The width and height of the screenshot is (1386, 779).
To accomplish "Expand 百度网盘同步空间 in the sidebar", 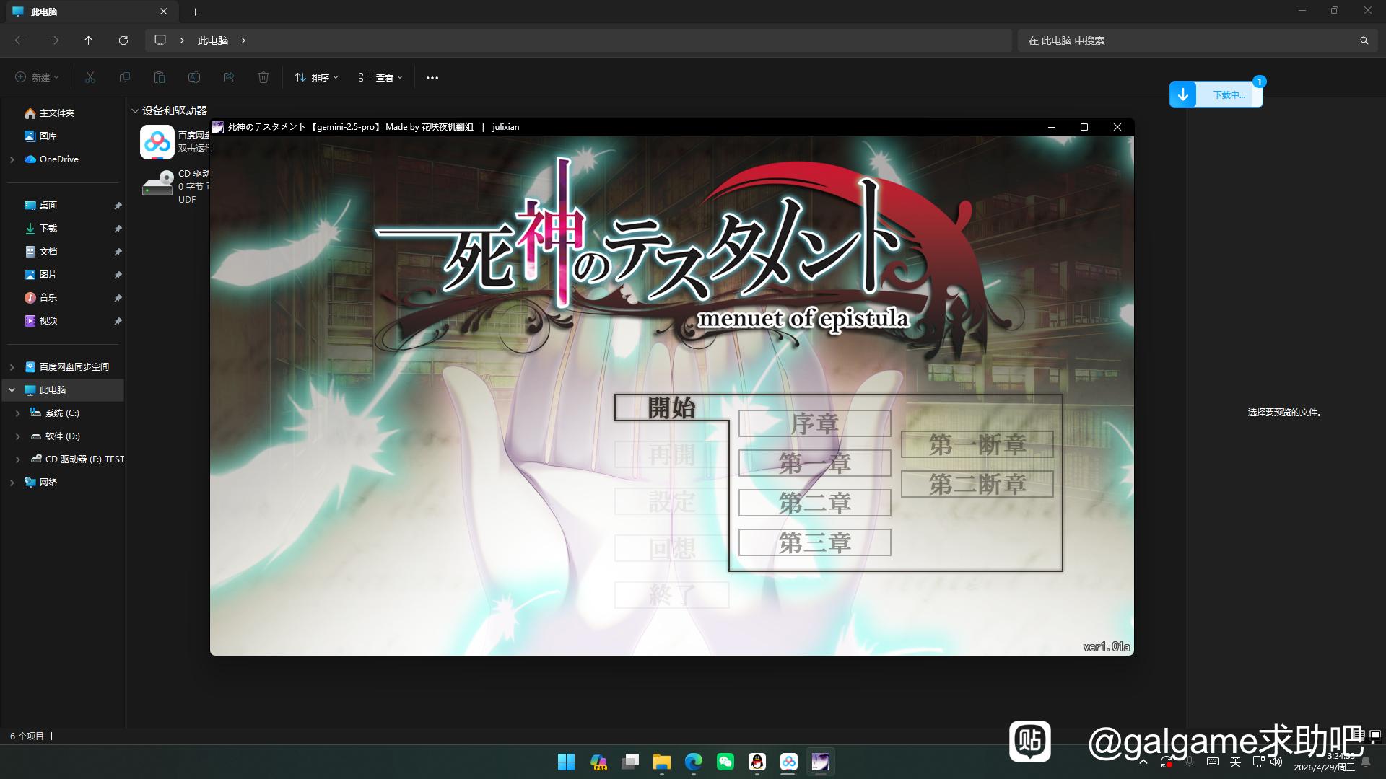I will pyautogui.click(x=12, y=367).
